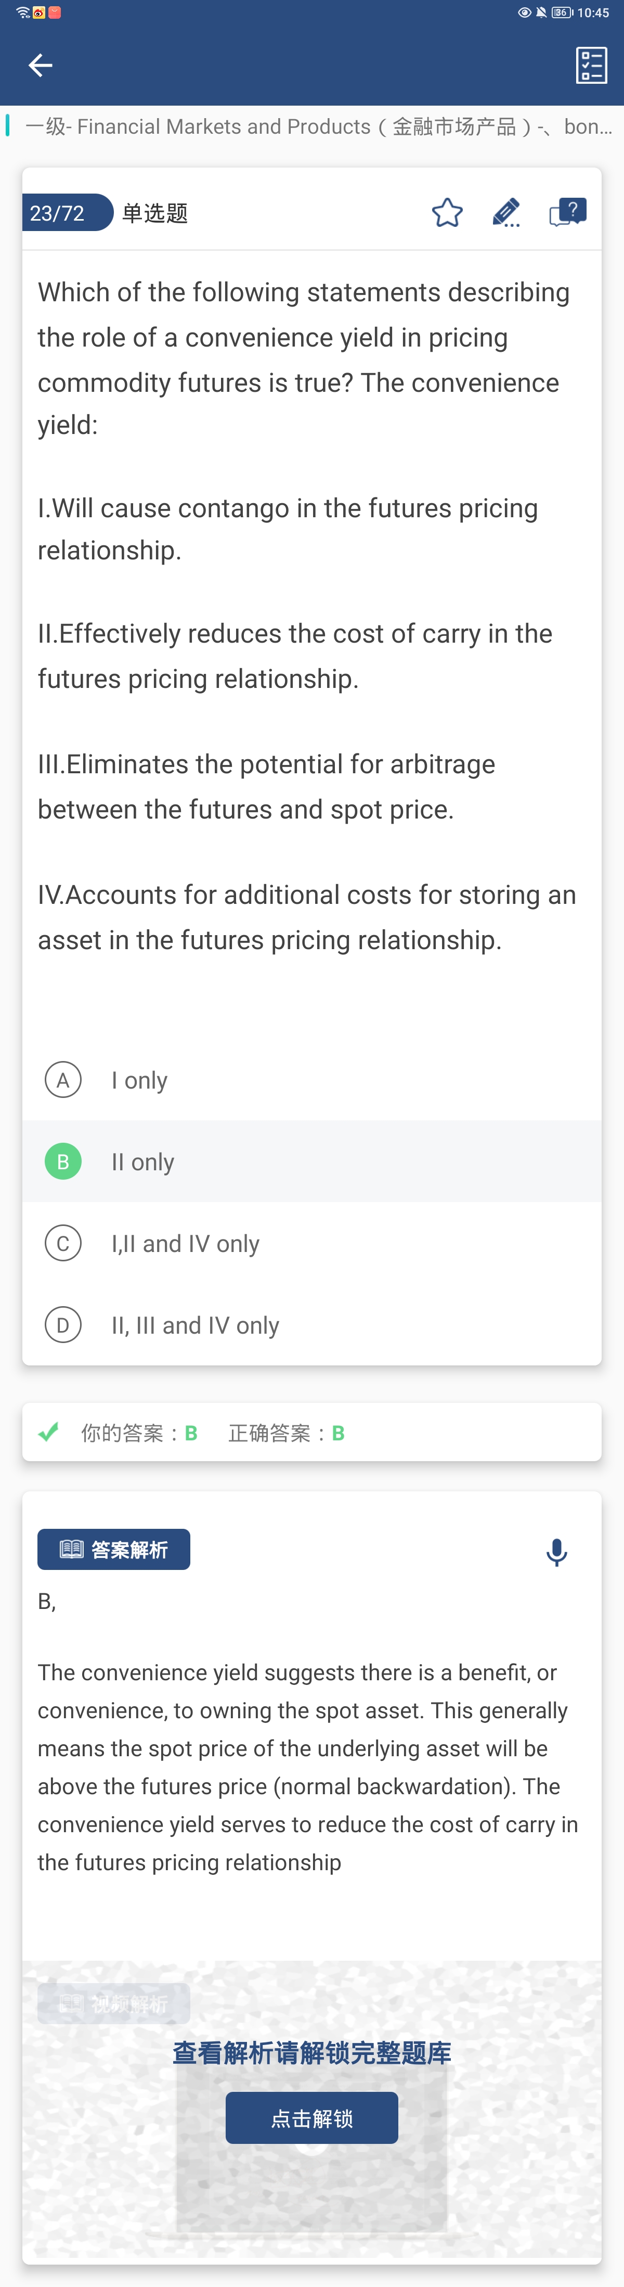The width and height of the screenshot is (624, 2287).
Task: Tap the battery indicator in status bar
Action: click(561, 12)
